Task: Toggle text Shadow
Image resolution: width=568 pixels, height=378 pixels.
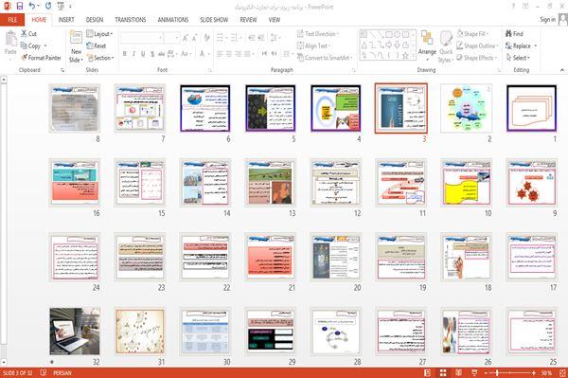Action: click(152, 54)
